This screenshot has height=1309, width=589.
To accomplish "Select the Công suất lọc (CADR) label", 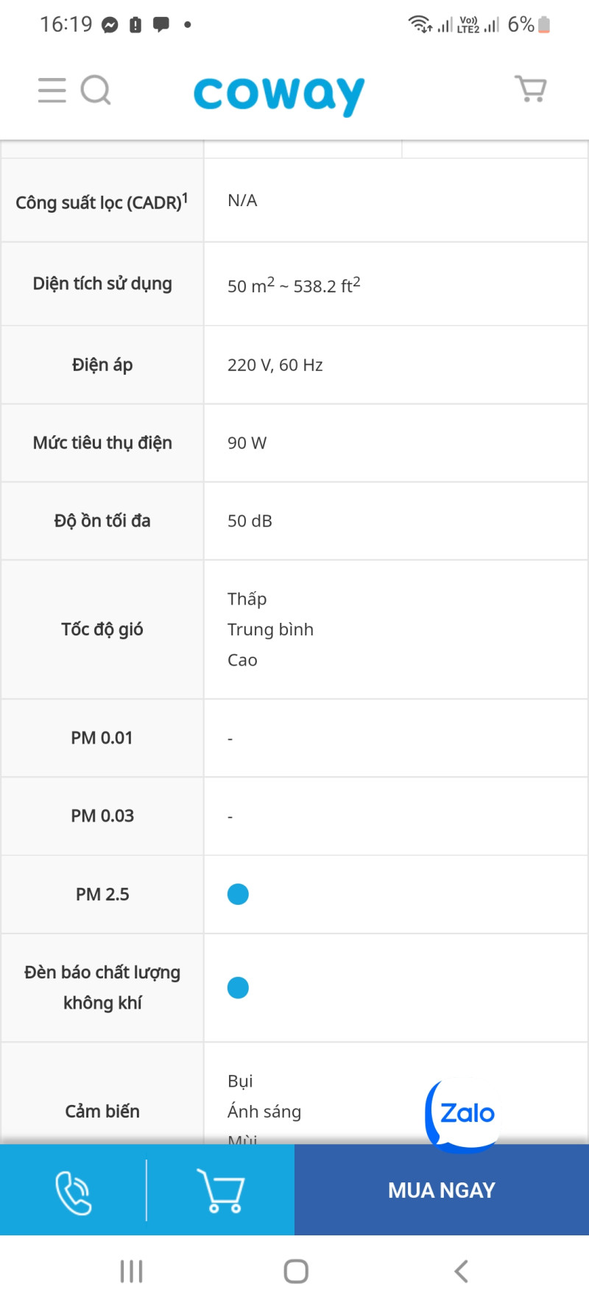I will pos(102,202).
